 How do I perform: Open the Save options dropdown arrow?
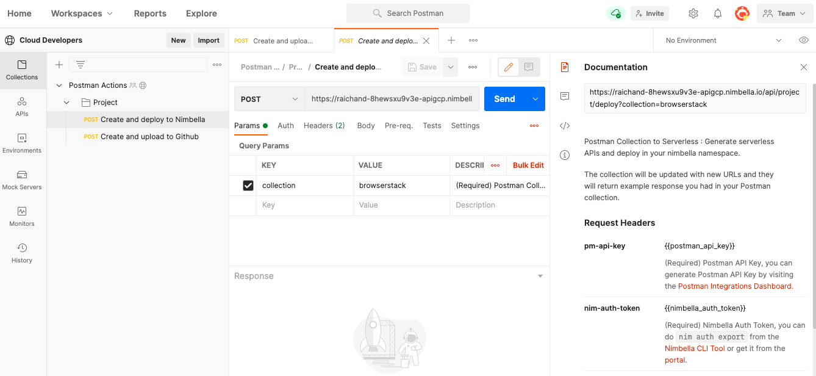click(451, 67)
